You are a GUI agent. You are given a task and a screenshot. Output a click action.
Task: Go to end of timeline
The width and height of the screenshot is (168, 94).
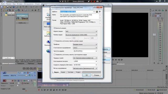pos(60,90)
